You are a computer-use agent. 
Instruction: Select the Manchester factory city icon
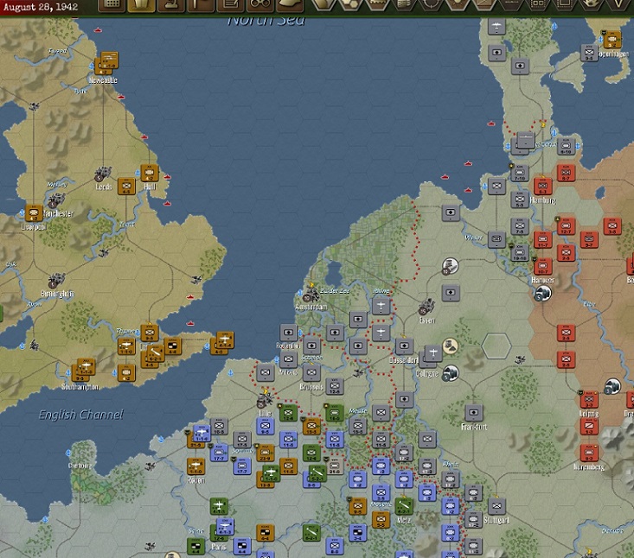55,200
